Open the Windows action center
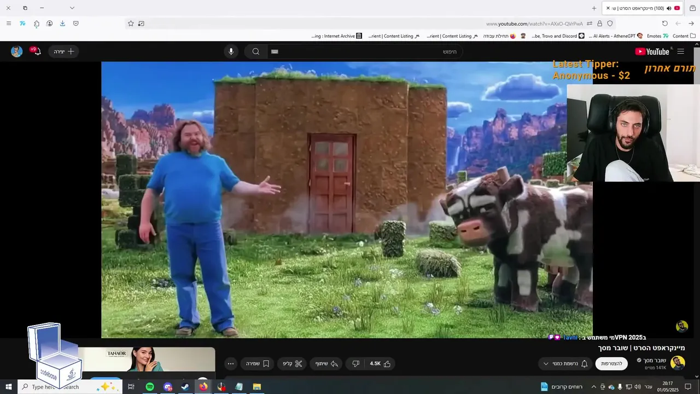 689,387
